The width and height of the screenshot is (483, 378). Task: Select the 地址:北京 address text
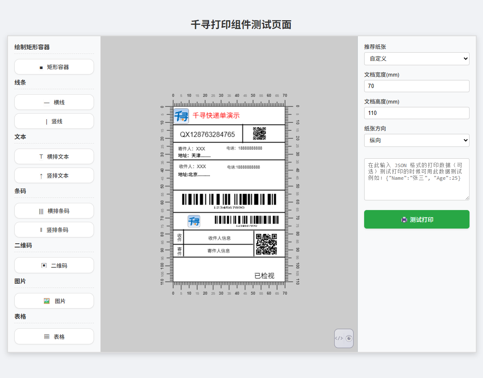pyautogui.click(x=194, y=174)
